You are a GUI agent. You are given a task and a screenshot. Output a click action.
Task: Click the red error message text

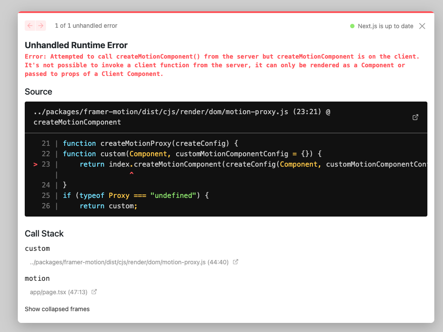tap(217, 65)
